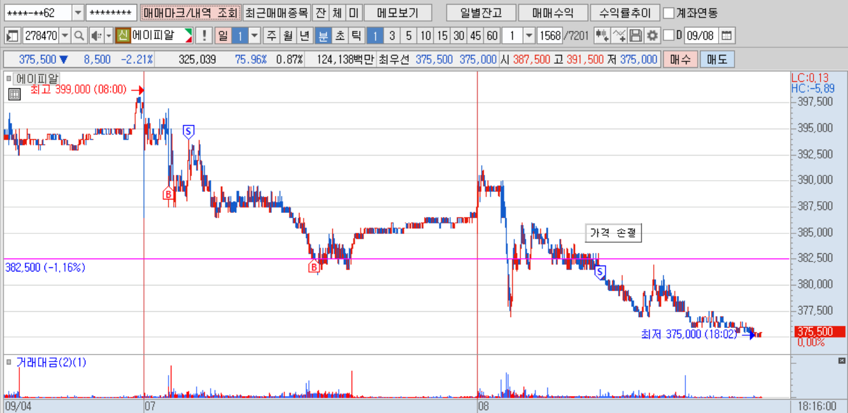Select the 10 minute interval
Viewport: 848px width, 413px height.
coord(425,36)
